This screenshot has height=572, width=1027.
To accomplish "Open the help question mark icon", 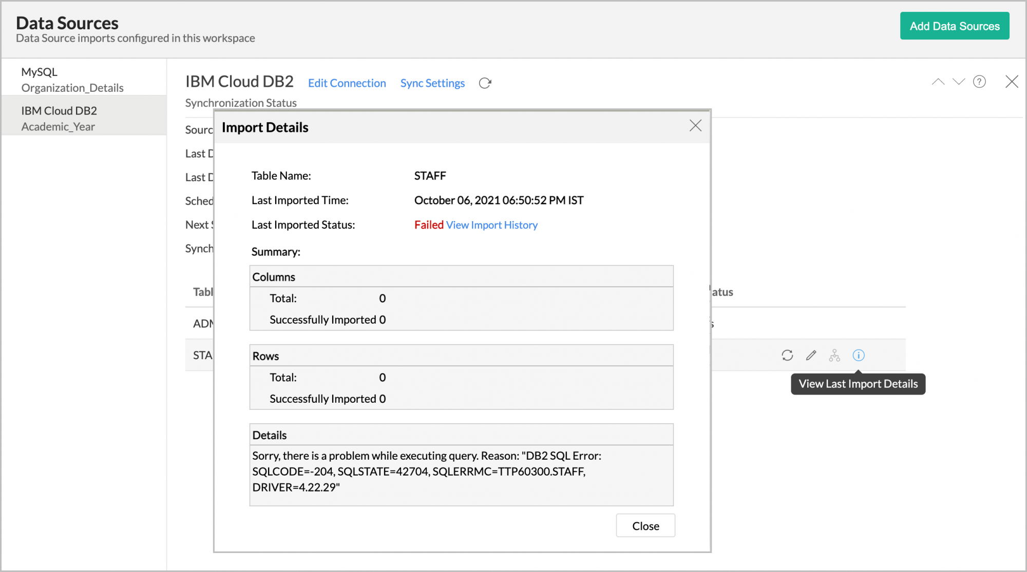I will (979, 82).
